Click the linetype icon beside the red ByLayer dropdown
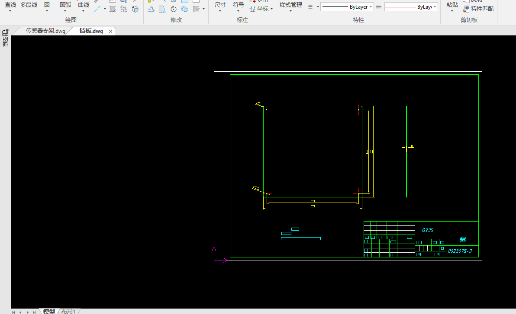Viewport: 516px width, 314px height. 379,7
